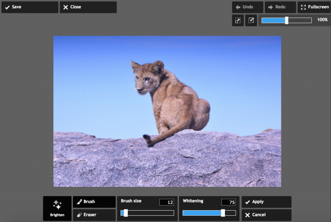Viewport: 331px width, 222px height.
Task: Redo the previous action
Action: [280, 7]
